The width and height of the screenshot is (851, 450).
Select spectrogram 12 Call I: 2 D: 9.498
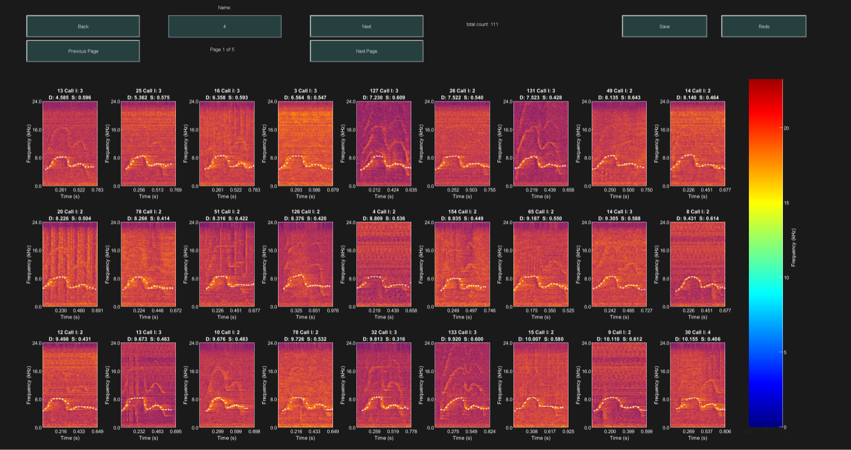70,385
